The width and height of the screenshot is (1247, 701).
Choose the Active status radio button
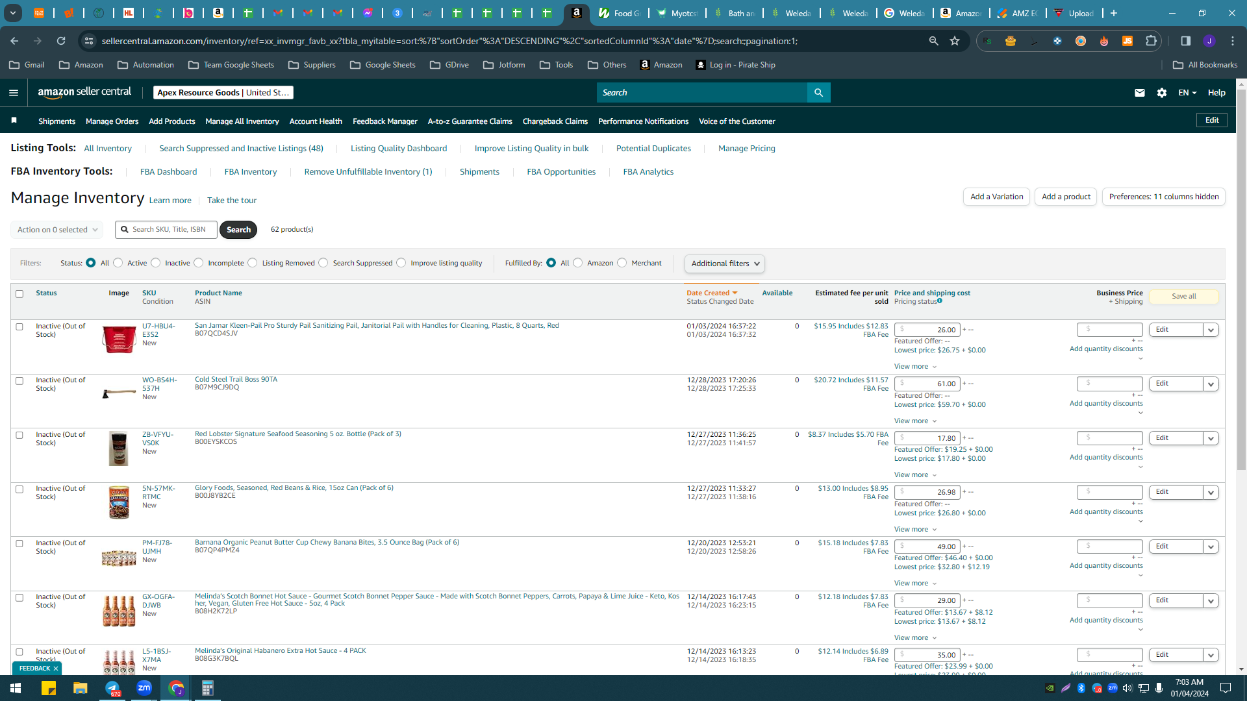[118, 263]
